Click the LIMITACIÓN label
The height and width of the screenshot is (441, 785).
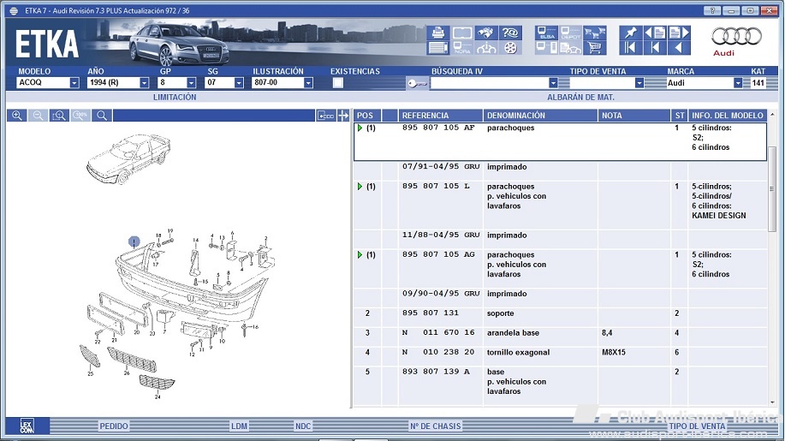(x=175, y=97)
